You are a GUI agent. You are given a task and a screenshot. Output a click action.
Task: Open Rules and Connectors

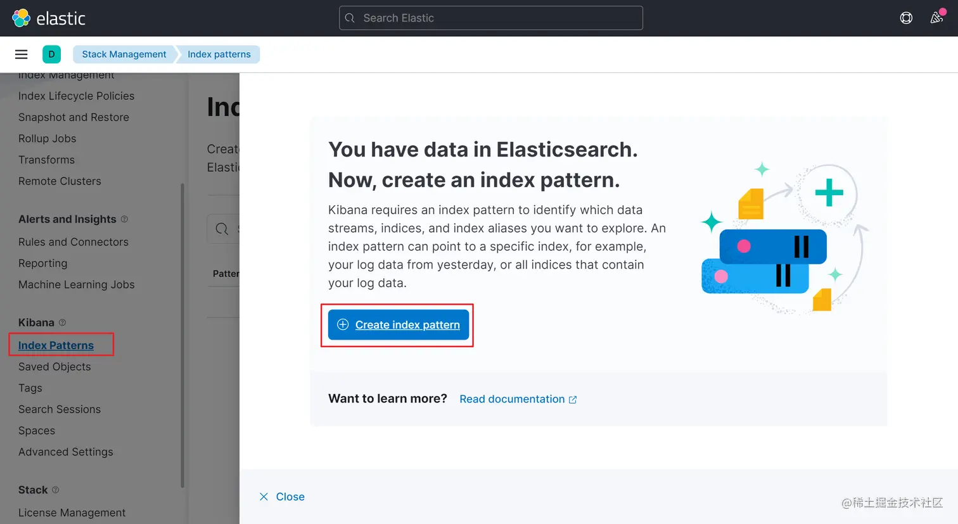(x=73, y=242)
